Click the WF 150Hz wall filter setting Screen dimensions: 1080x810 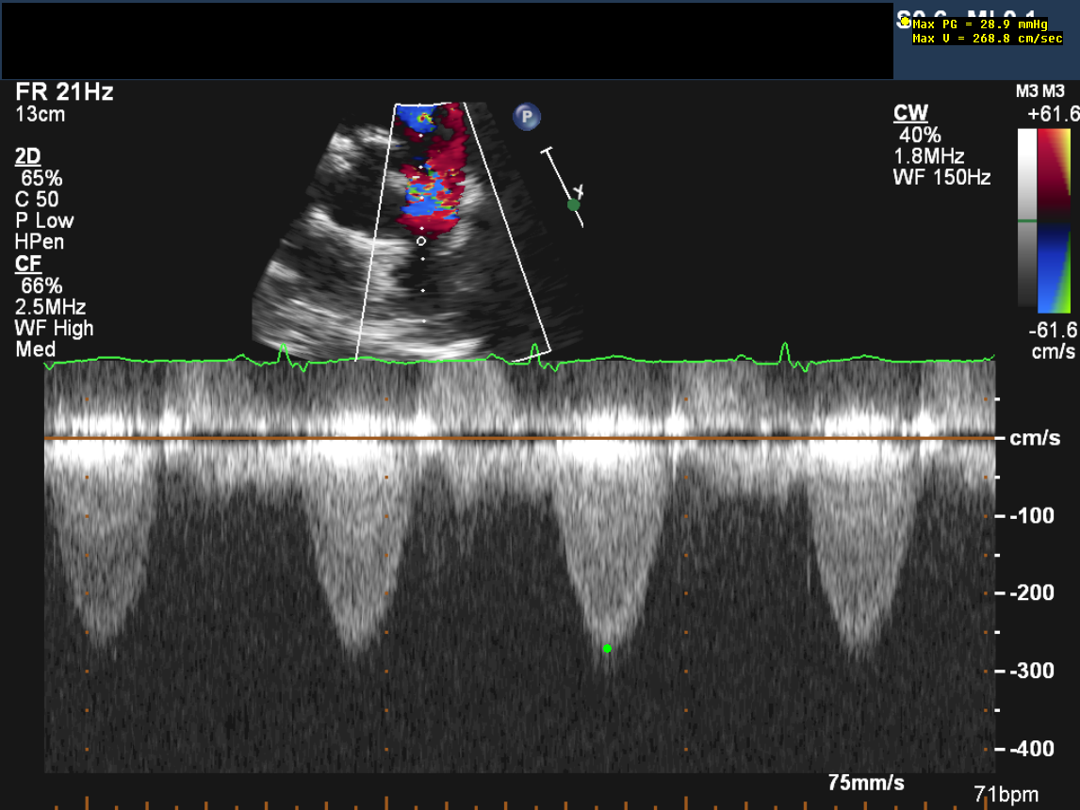pos(942,176)
